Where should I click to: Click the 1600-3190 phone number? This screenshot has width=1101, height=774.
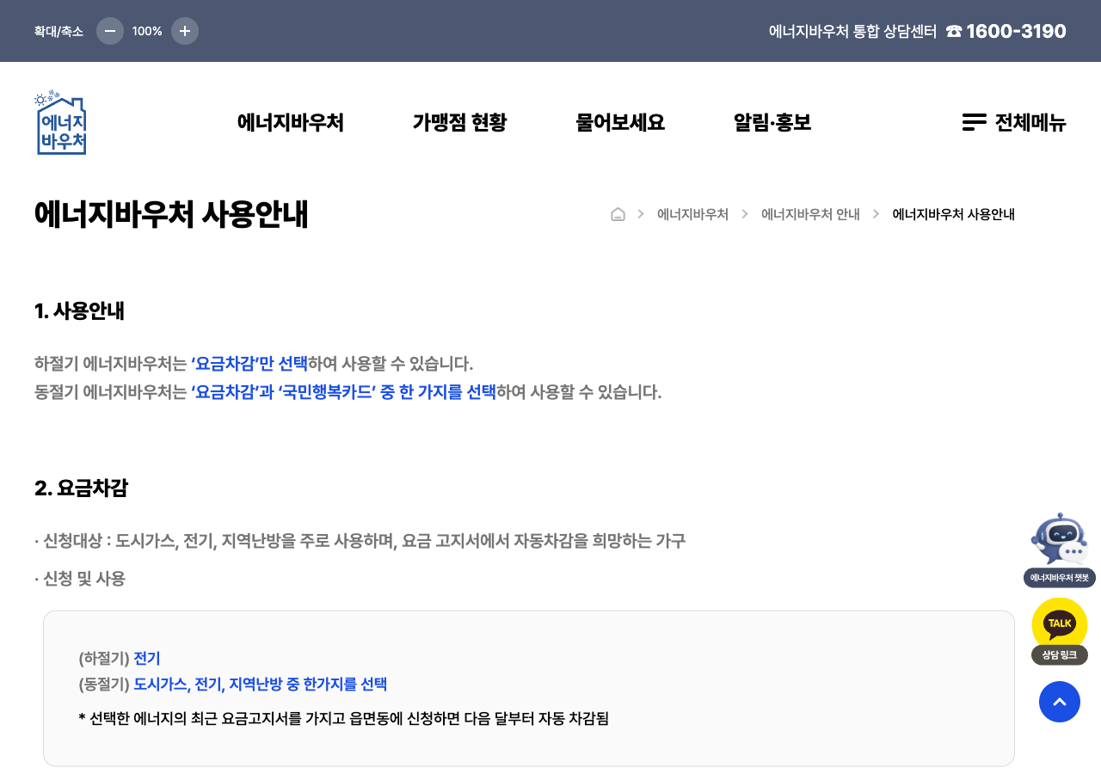[1016, 31]
